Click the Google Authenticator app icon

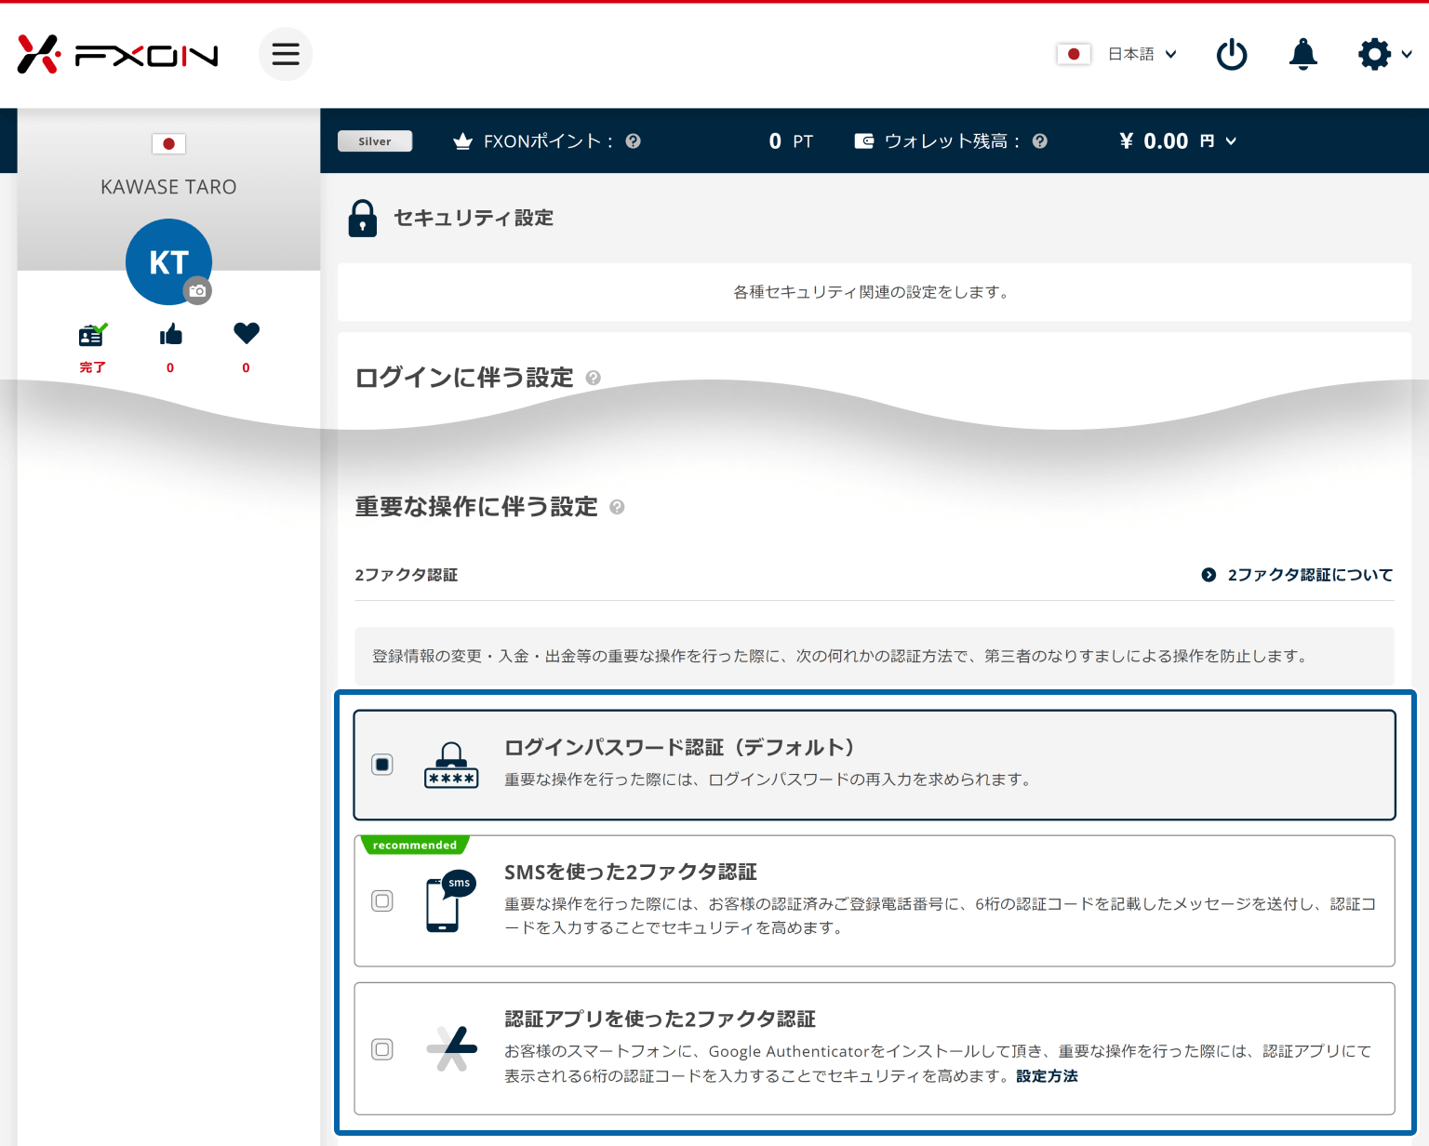click(x=452, y=1048)
